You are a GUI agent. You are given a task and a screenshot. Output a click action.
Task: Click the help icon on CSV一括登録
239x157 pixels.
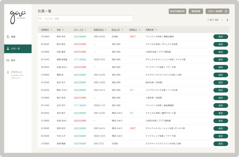[226, 11]
